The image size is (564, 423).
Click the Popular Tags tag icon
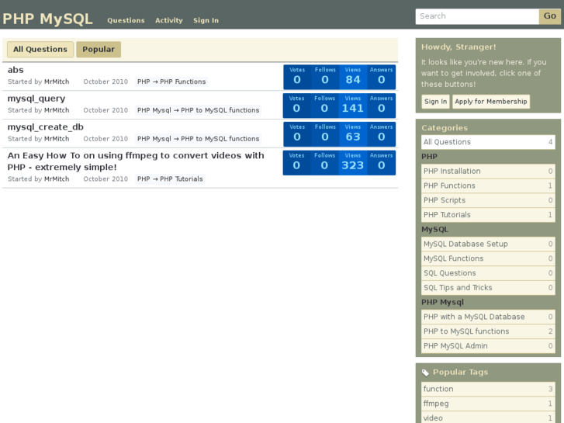tap(425, 373)
